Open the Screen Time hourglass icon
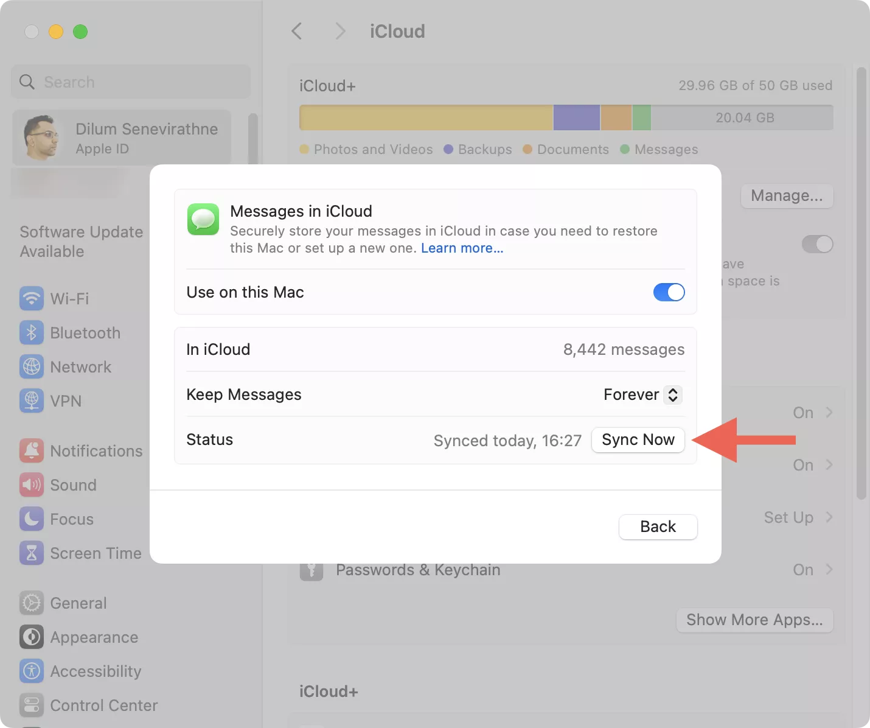Viewport: 870px width, 728px height. click(x=32, y=553)
